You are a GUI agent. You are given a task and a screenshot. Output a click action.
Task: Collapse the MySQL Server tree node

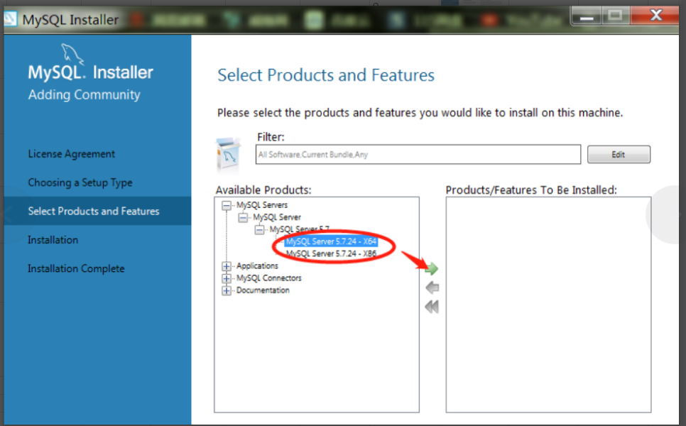click(243, 217)
